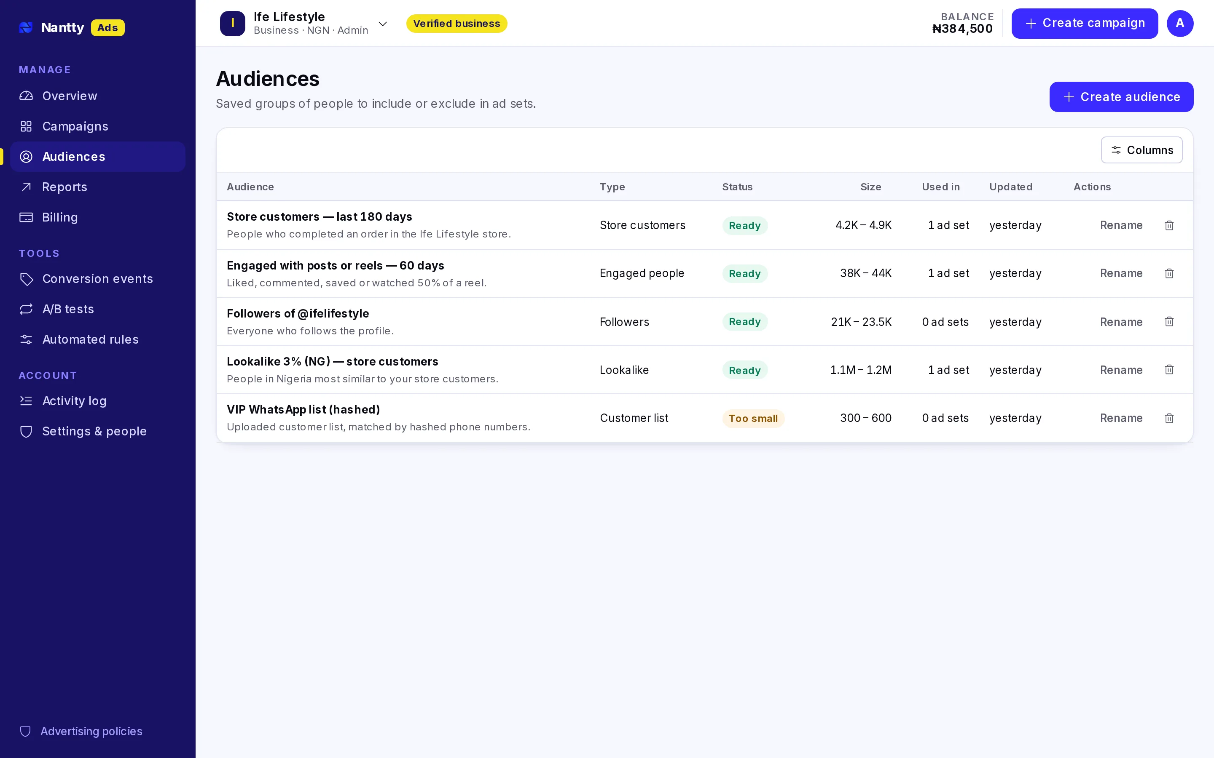Viewport: 1214px width, 758px height.
Task: Go to Audiences in the sidebar
Action: tap(98, 156)
